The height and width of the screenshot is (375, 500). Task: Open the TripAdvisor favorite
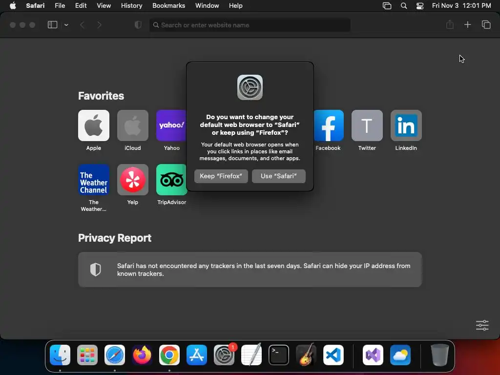(171, 180)
